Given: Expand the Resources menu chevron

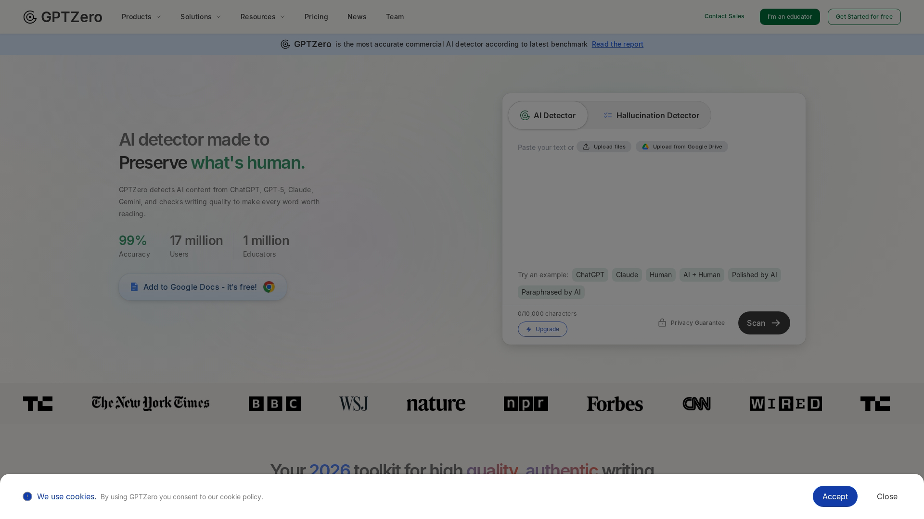Looking at the screenshot, I should pyautogui.click(x=282, y=17).
